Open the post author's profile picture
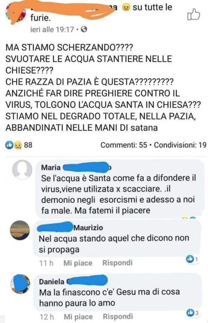The height and width of the screenshot is (323, 208). (x=15, y=14)
